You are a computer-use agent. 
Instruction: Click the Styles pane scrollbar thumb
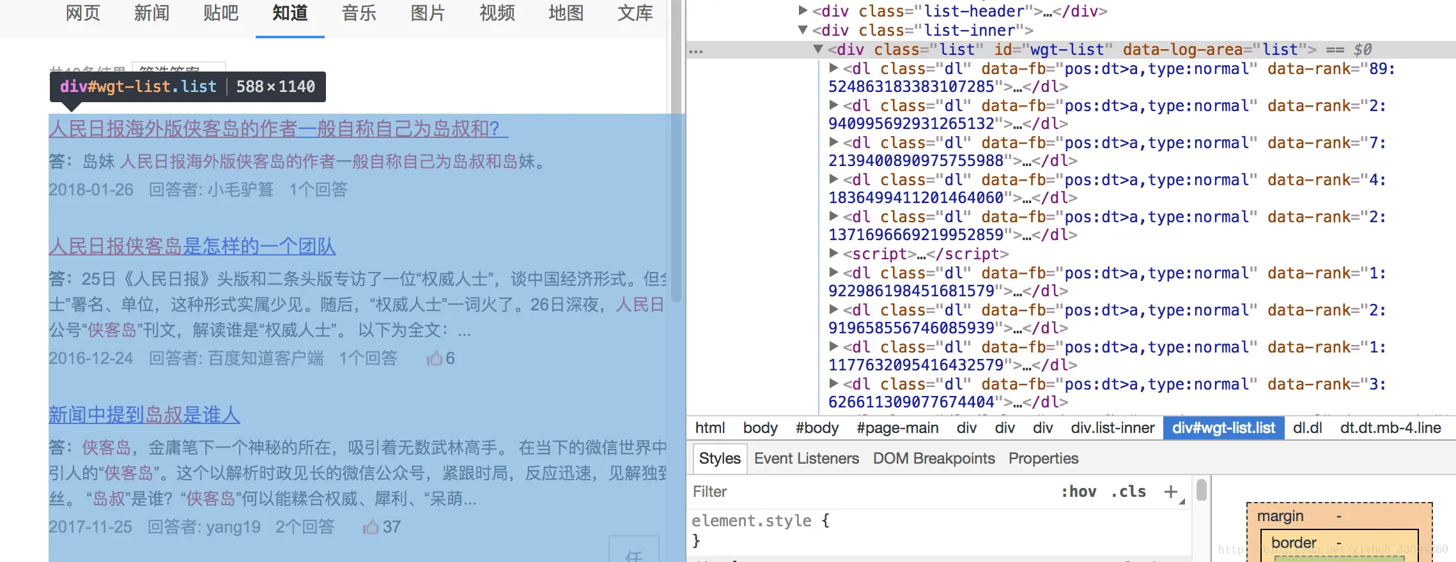1202,490
